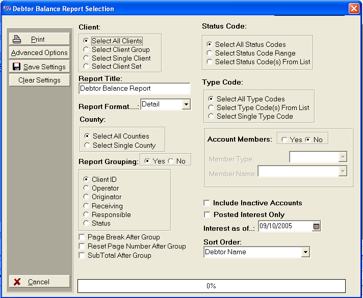
Task: Toggle Page Break After Group checkbox
Action: point(83,237)
